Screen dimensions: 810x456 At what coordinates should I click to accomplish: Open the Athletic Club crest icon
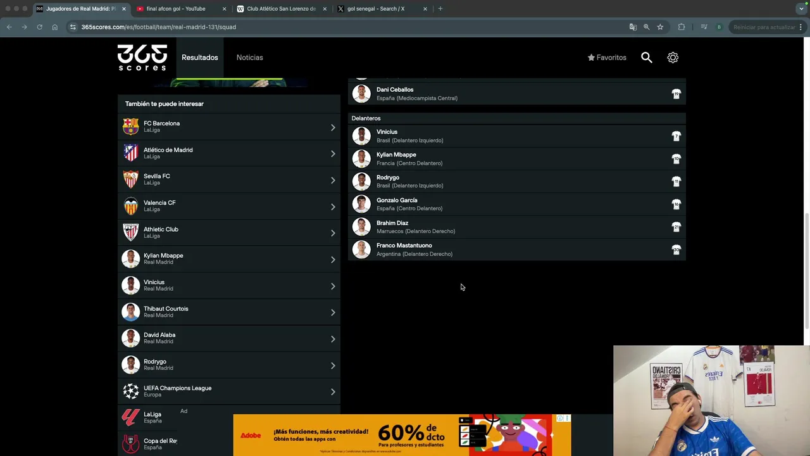(x=131, y=232)
